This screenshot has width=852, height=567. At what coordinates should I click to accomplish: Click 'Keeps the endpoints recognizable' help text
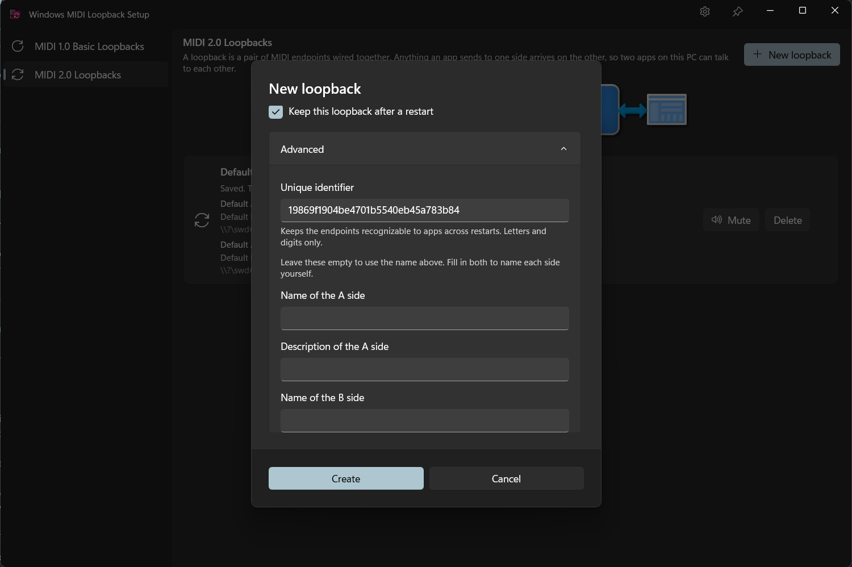click(x=414, y=236)
